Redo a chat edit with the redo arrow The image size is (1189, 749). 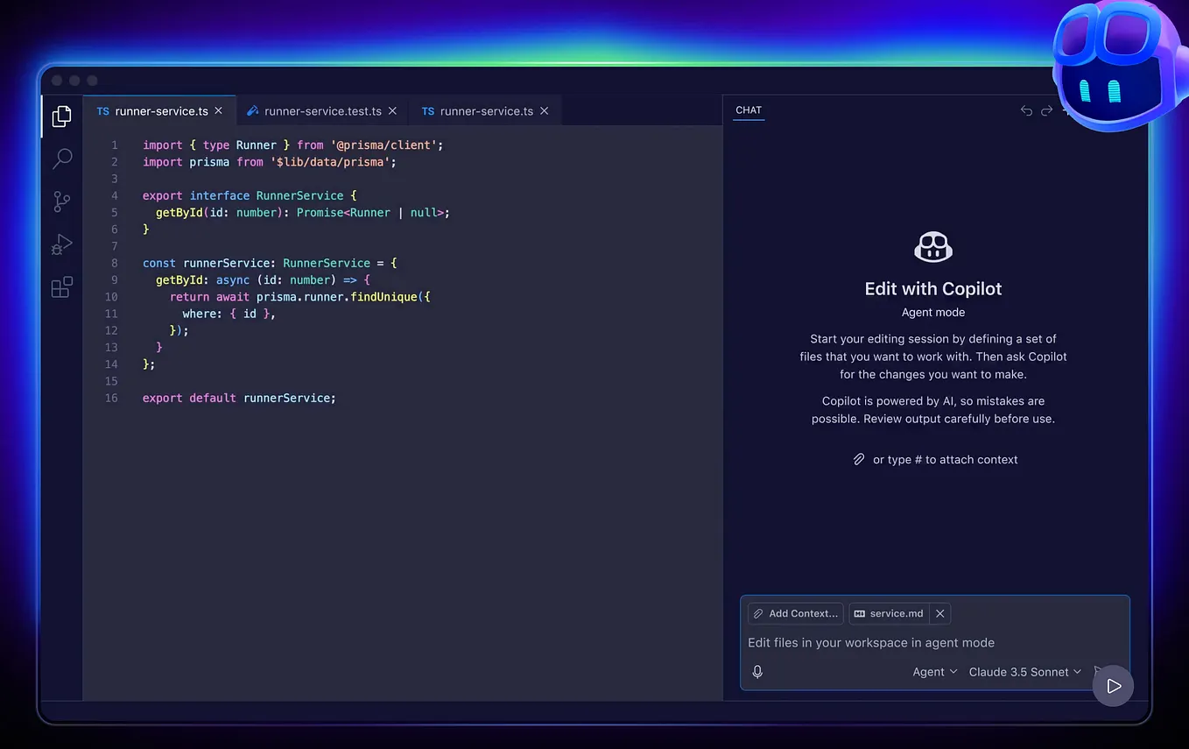point(1047,110)
